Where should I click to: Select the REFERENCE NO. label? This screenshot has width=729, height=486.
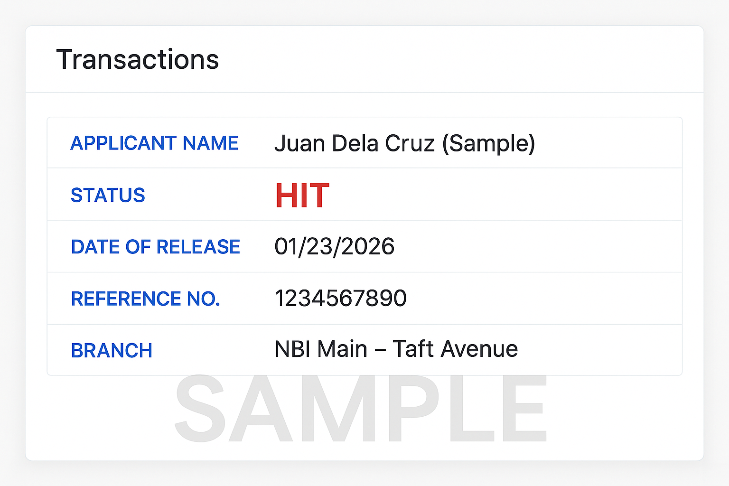pyautogui.click(x=146, y=299)
